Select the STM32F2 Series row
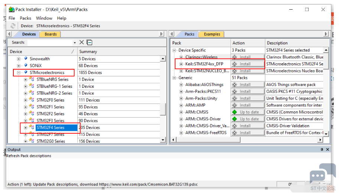The width and height of the screenshot is (339, 194). 50,114
